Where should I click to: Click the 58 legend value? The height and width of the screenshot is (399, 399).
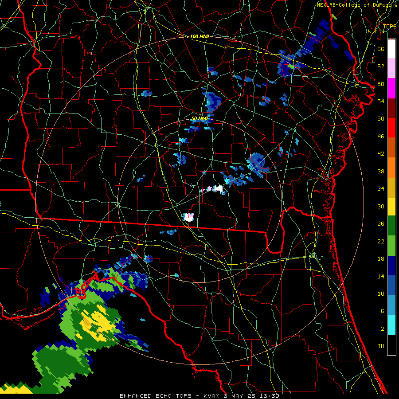click(381, 84)
